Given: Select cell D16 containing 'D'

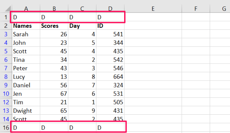Looking at the screenshot, I should pos(110,128).
